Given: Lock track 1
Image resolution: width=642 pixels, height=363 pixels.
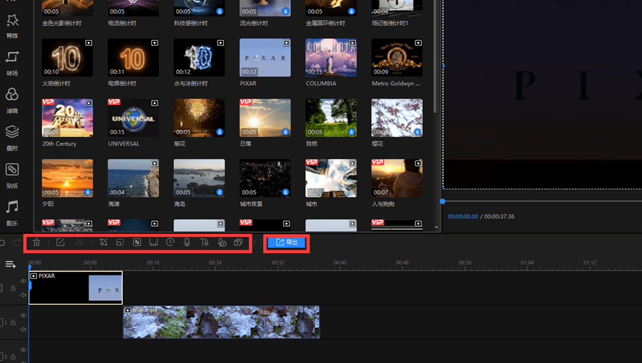Looking at the screenshot, I should point(13,322).
